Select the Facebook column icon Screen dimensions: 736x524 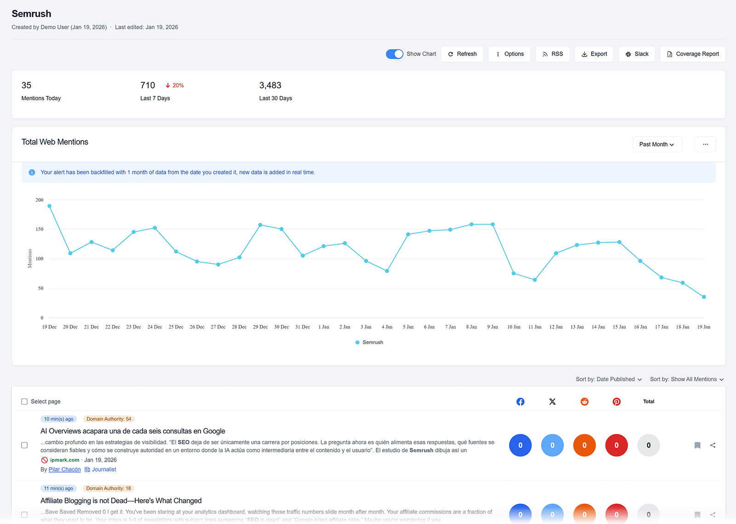(520, 401)
